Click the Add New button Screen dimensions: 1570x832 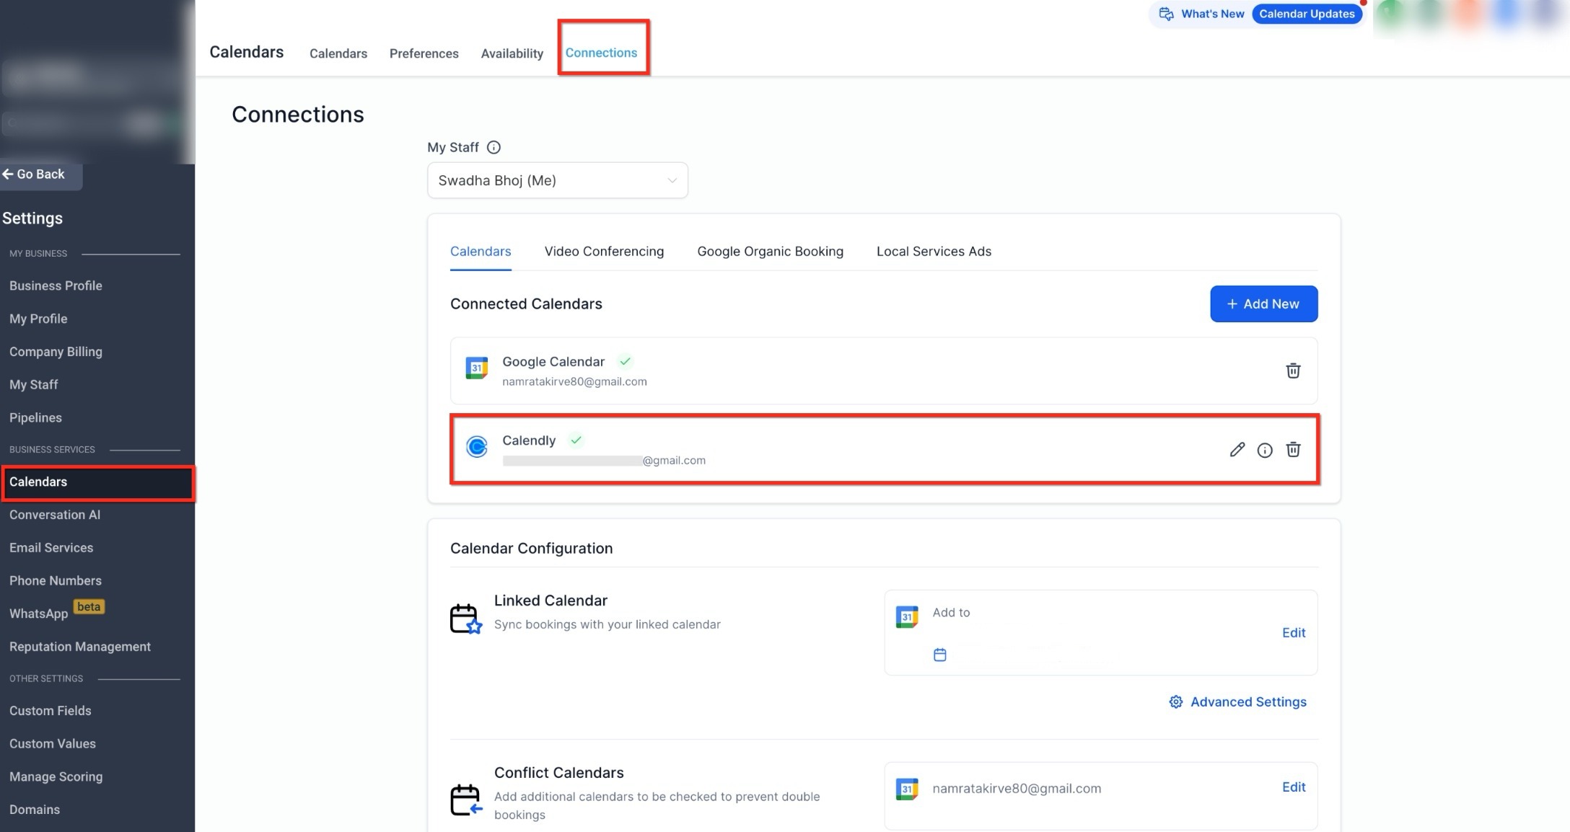[x=1263, y=304]
